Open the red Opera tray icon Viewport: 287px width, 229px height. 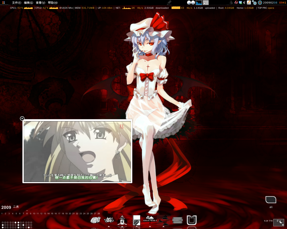236,2
